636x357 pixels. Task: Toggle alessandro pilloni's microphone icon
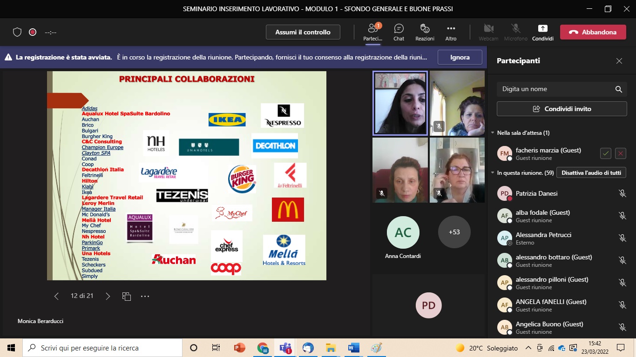coord(622,283)
